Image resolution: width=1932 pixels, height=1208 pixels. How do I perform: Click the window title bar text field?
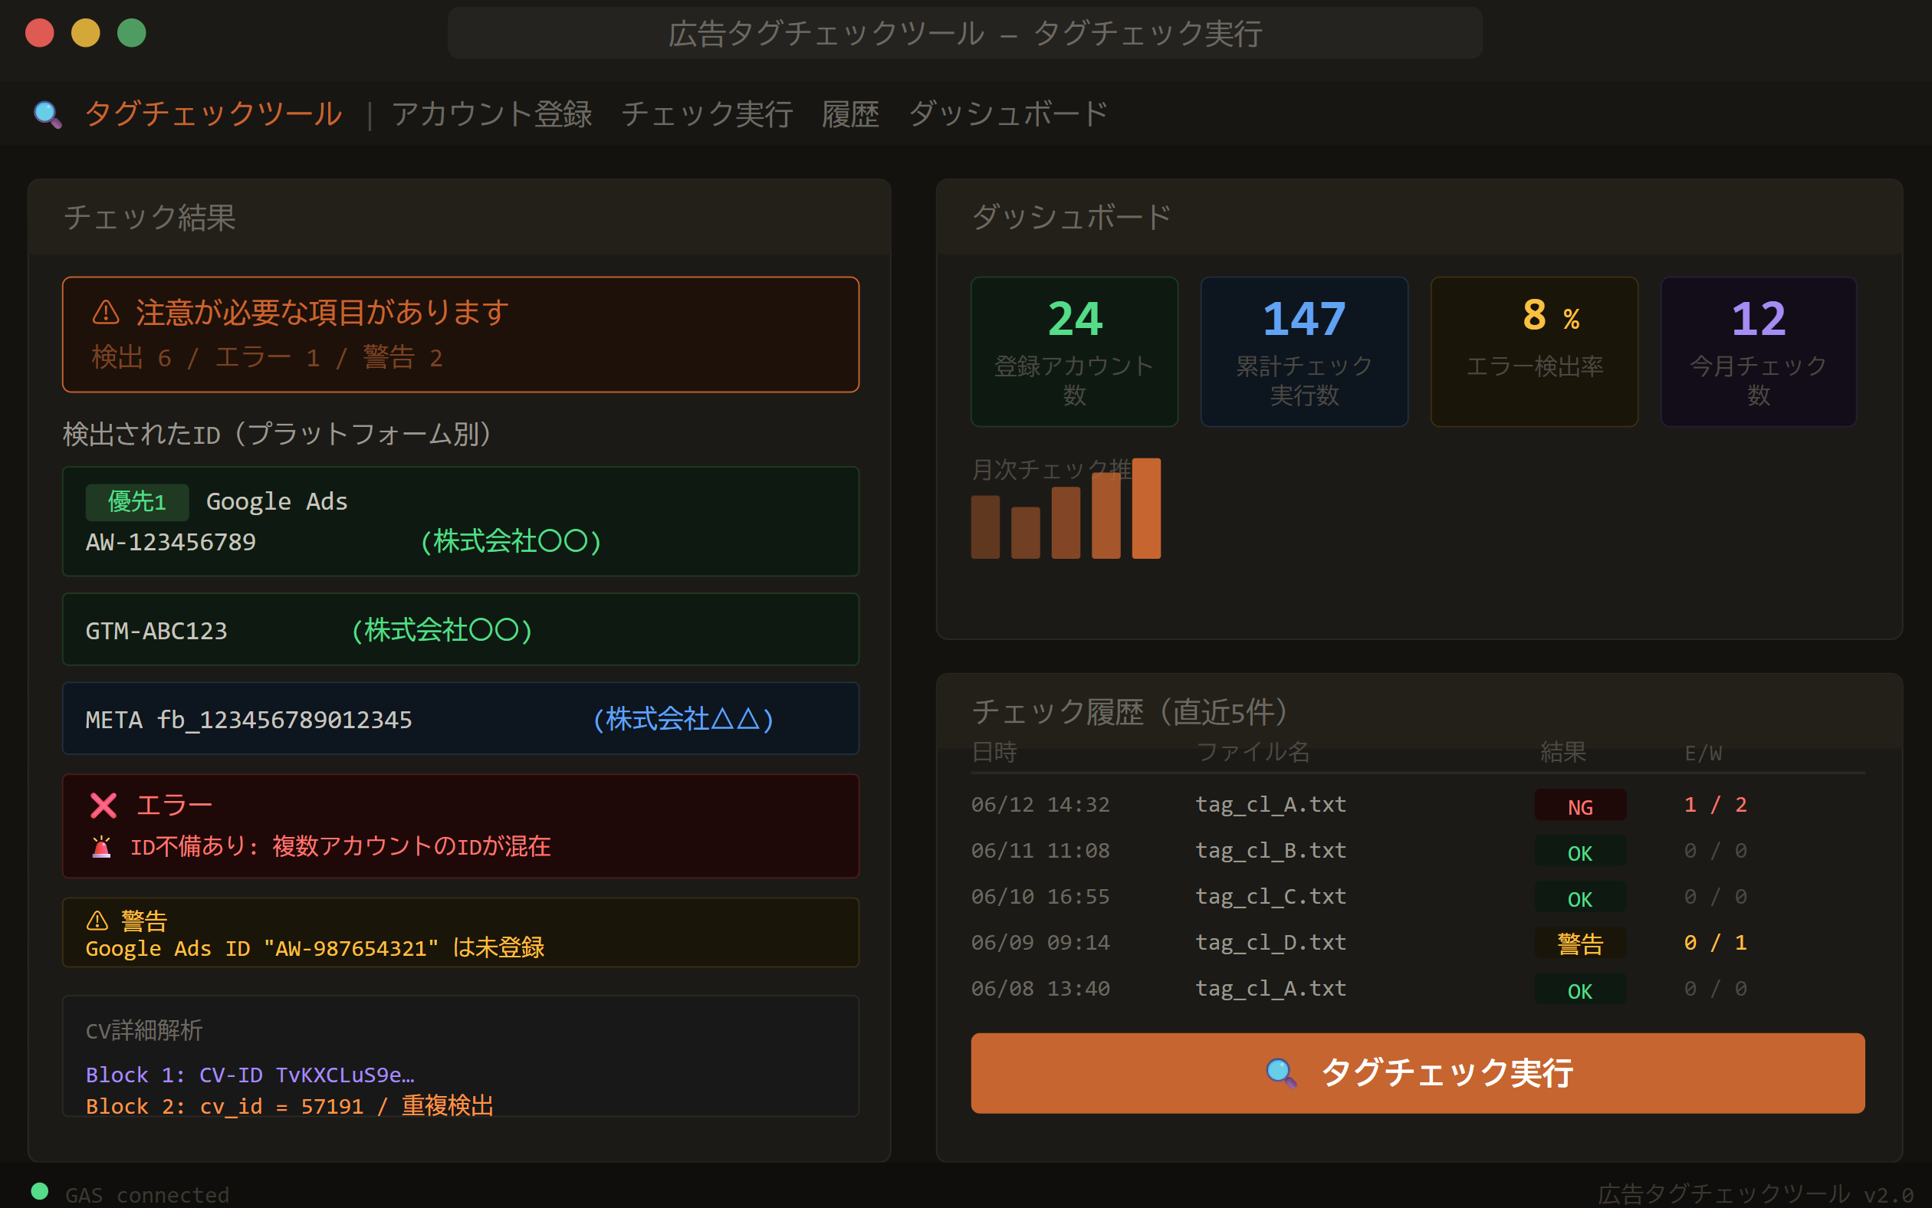click(x=964, y=34)
